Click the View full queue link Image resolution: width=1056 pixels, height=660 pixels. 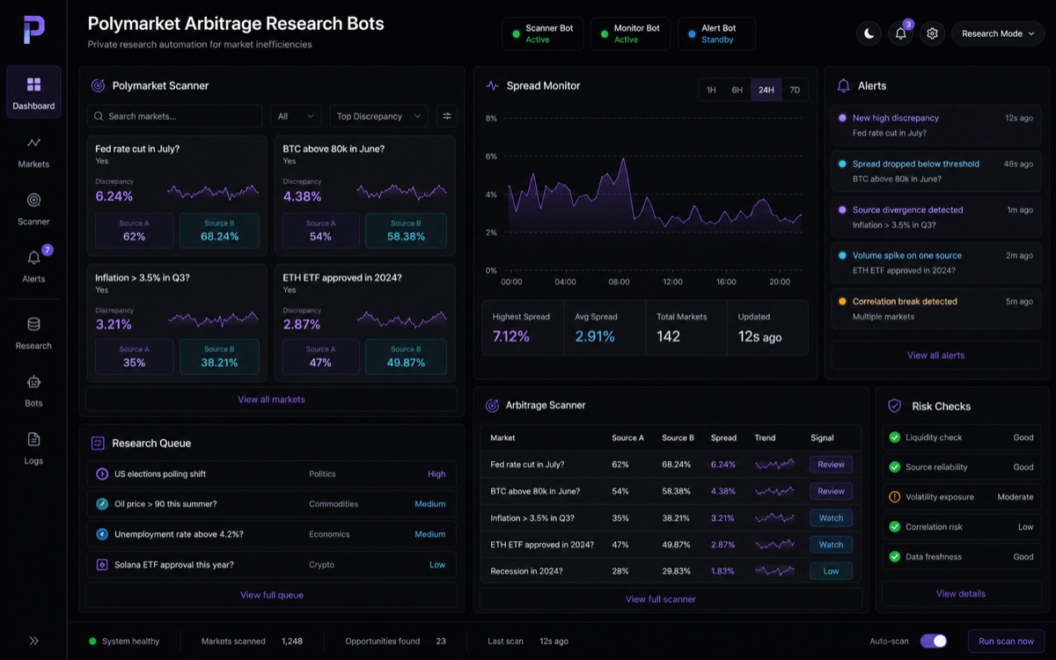pyautogui.click(x=272, y=595)
